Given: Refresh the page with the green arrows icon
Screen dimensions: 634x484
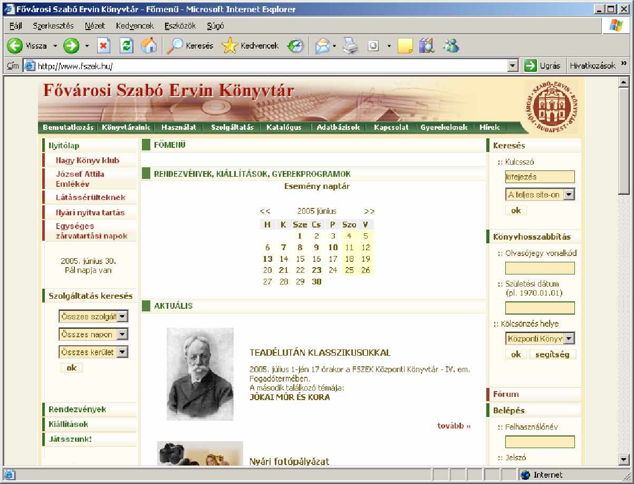Looking at the screenshot, I should coord(127,46).
